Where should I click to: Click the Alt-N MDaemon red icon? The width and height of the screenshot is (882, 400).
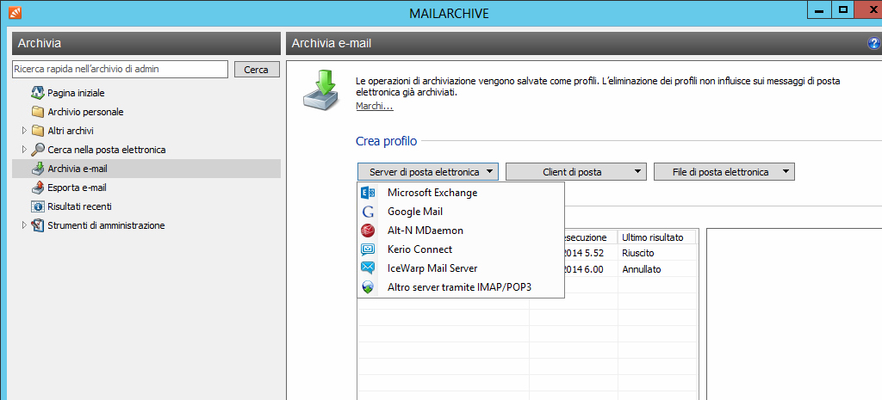[368, 231]
